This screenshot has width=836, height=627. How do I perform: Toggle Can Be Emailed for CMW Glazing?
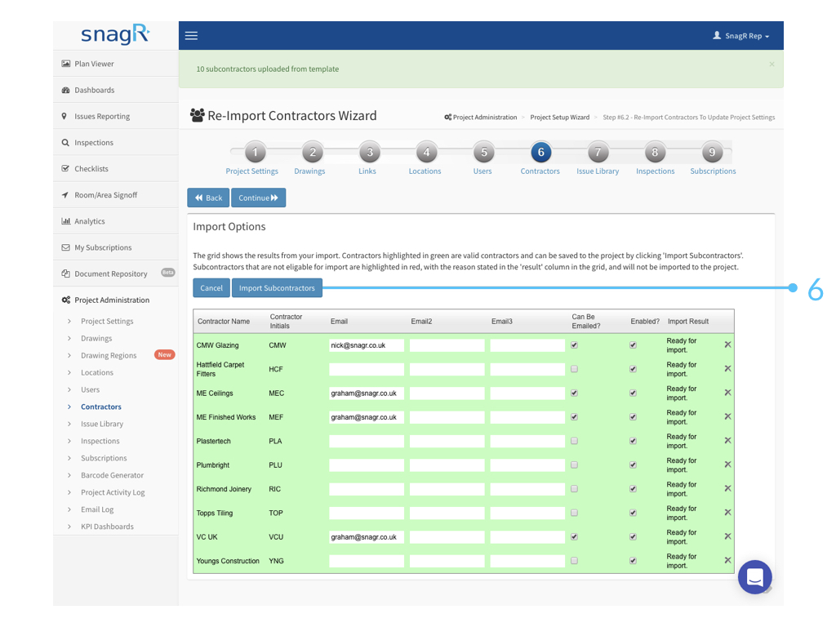pos(574,345)
